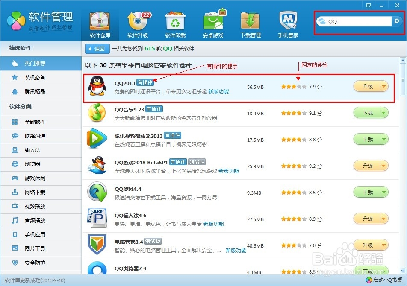Open the 软件卸载 uninstall tab

(175, 25)
